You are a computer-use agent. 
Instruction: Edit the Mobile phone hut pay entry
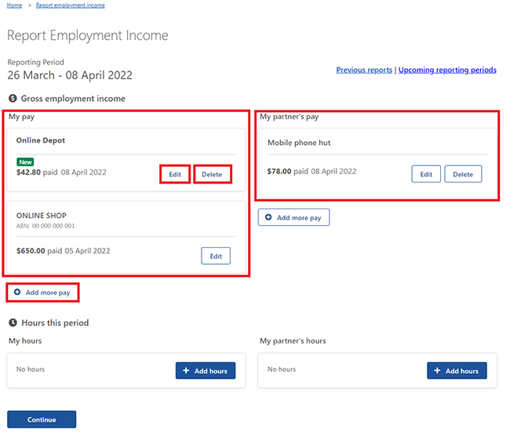point(426,174)
